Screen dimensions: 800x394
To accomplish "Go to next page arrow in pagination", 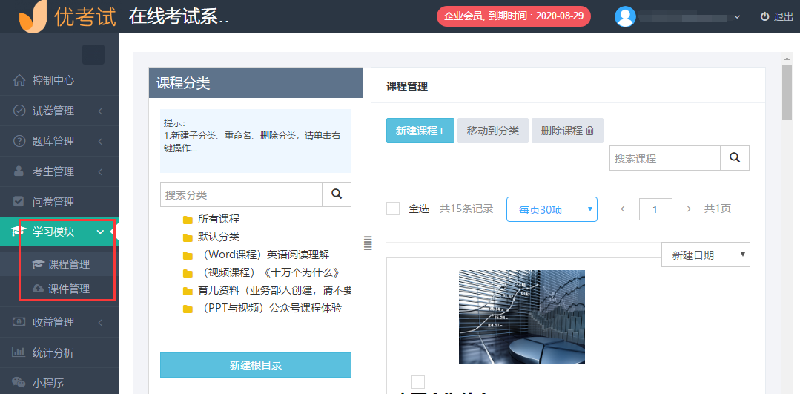I will point(689,209).
